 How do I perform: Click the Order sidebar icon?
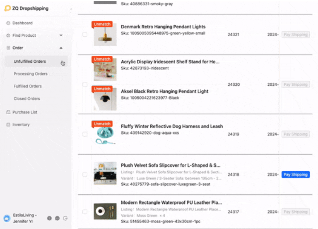pyautogui.click(x=8, y=48)
